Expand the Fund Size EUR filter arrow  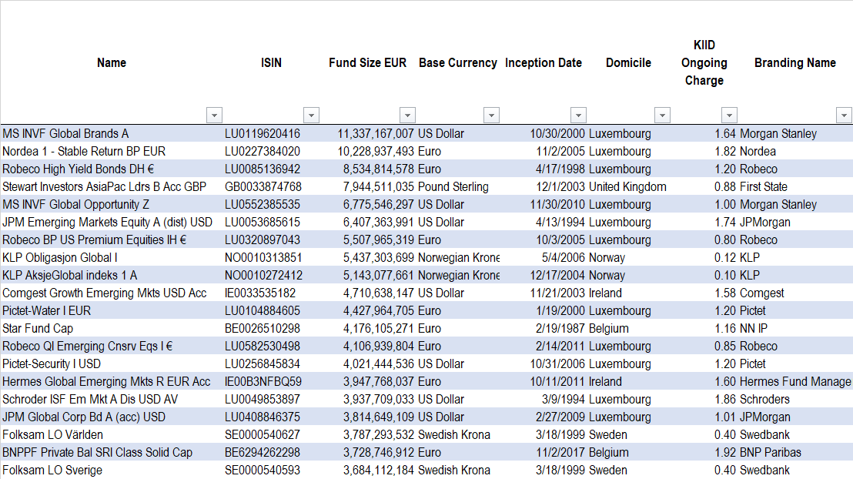(x=407, y=116)
